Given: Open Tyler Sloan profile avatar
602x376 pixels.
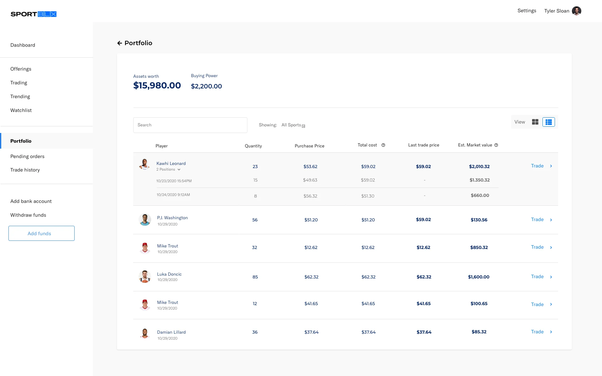Looking at the screenshot, I should tap(576, 11).
